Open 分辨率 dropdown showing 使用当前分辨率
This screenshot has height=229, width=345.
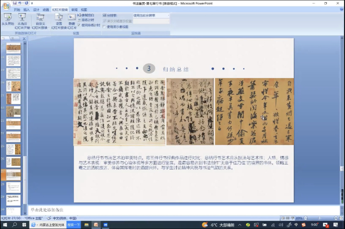coord(151,15)
